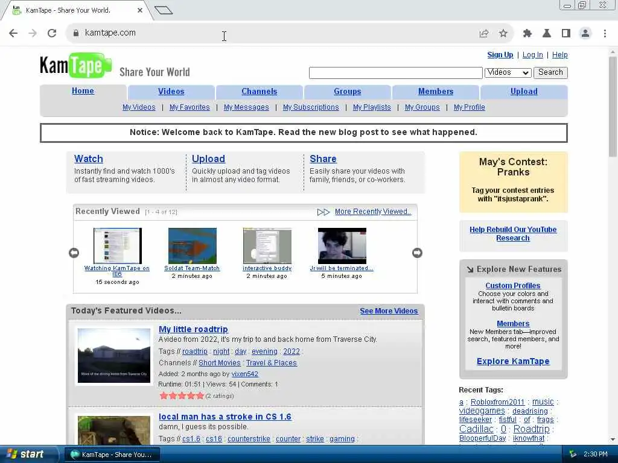Open My Favorites link
Screen dimensions: 618x463
[190, 107]
